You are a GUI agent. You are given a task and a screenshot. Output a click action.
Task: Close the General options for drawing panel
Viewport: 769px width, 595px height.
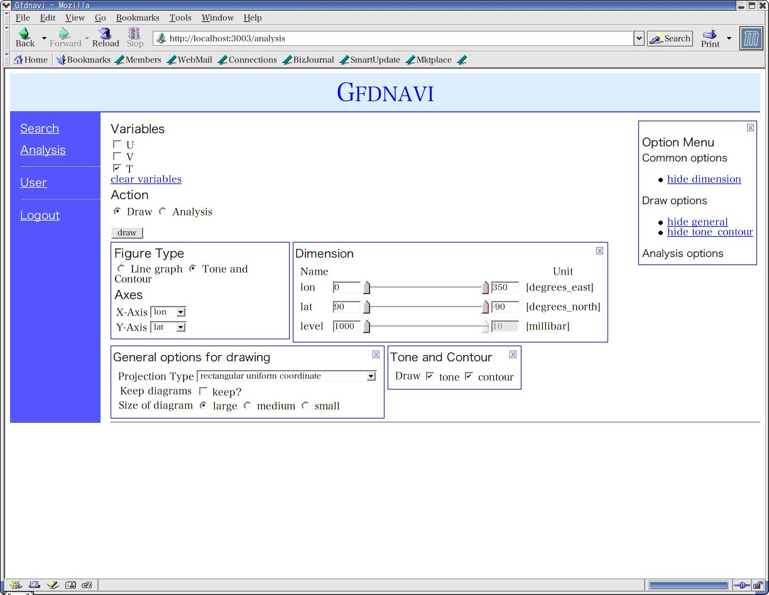(x=376, y=354)
